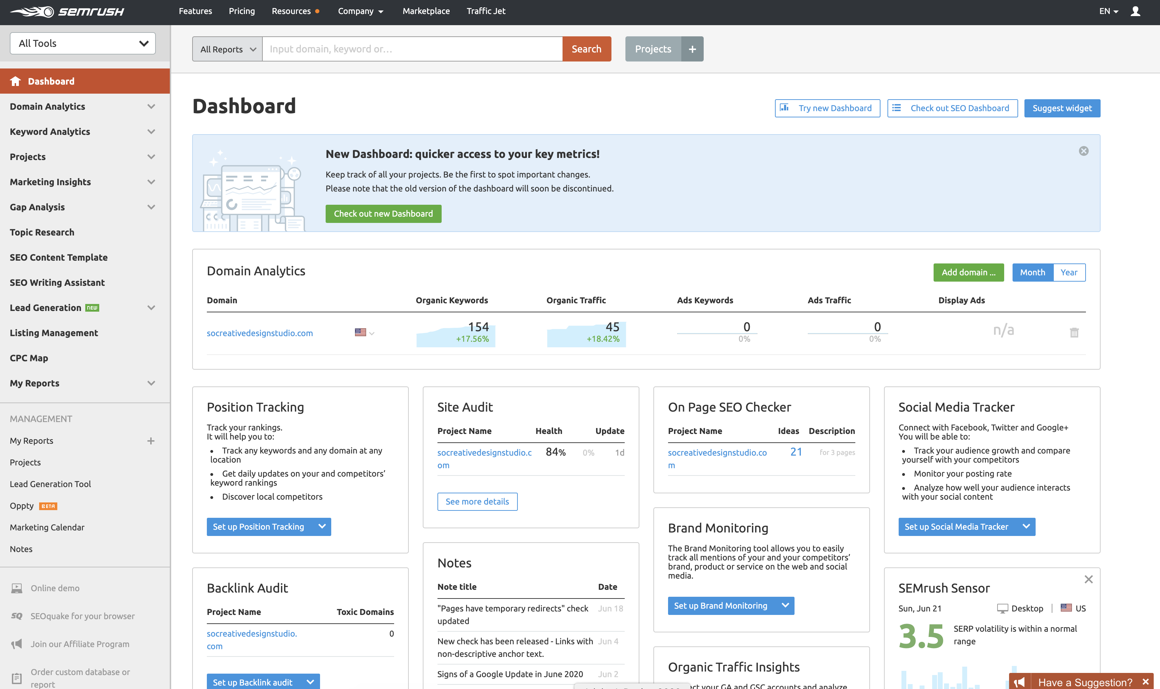The image size is (1160, 689).
Task: Click the Try new Dashboard chart icon
Action: tap(784, 108)
